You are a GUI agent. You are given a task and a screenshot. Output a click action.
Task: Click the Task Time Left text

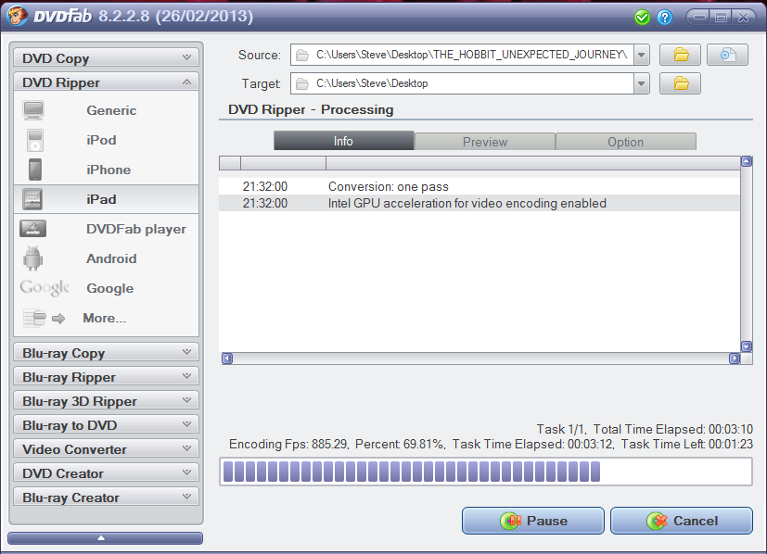pos(687,444)
